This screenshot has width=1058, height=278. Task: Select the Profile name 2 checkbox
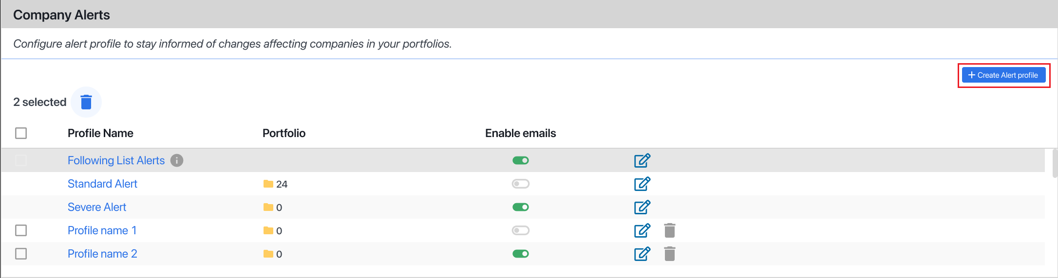click(x=21, y=254)
